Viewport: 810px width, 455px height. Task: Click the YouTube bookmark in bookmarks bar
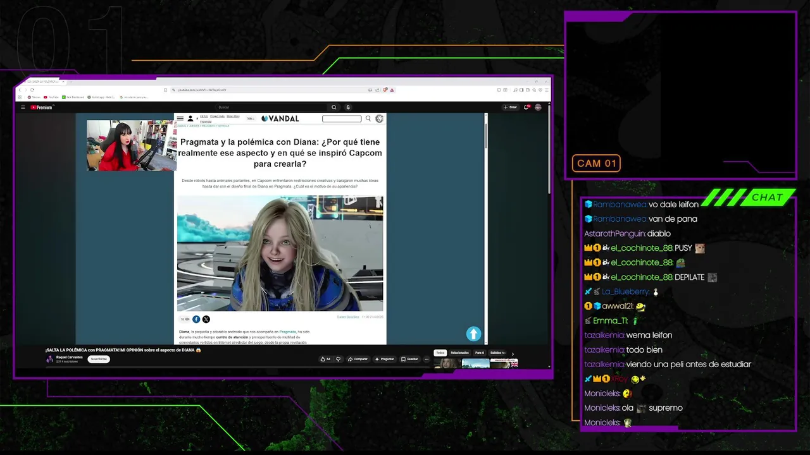coord(52,97)
